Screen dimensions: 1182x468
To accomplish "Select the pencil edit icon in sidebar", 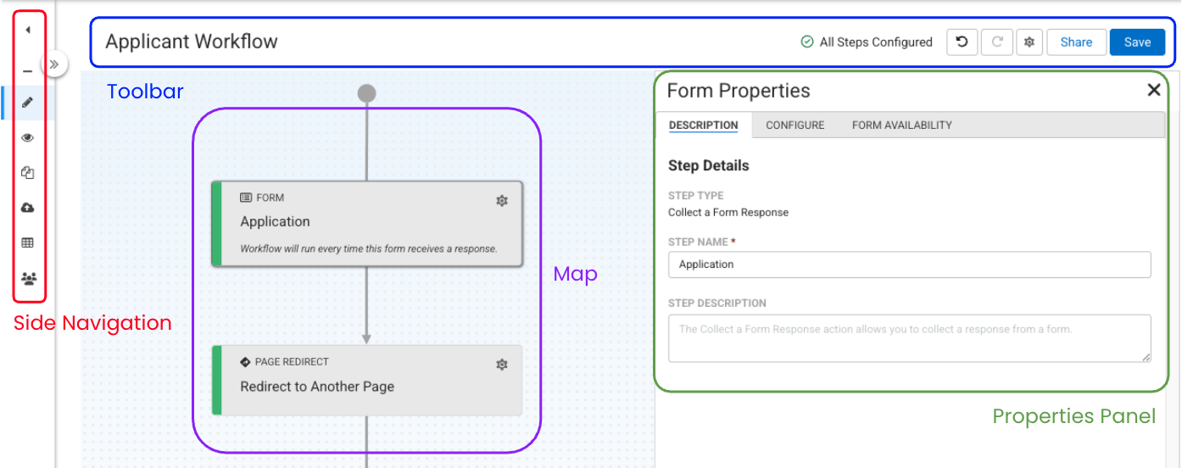I will coord(28,103).
